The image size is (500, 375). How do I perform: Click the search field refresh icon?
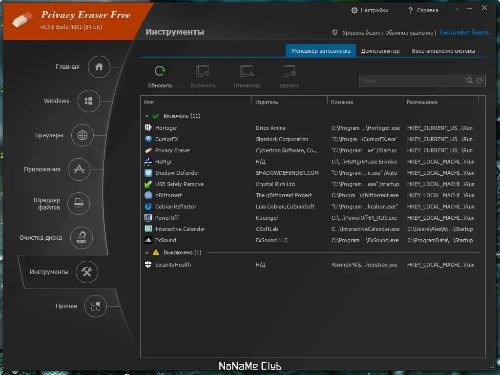tap(479, 81)
